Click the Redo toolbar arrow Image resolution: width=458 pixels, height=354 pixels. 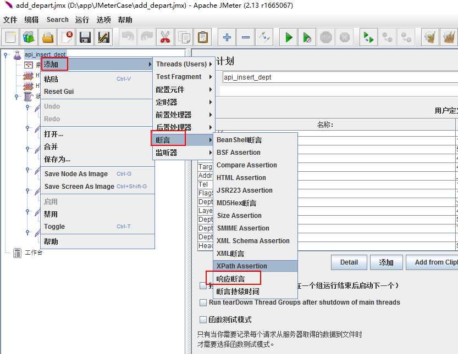pos(147,37)
